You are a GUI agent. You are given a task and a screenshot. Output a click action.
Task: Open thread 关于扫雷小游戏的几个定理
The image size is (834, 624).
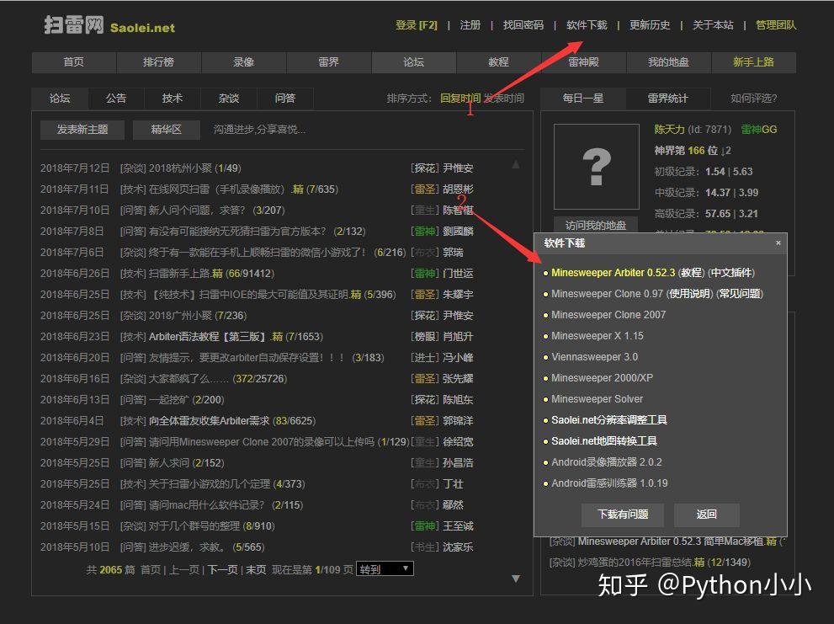(x=209, y=484)
